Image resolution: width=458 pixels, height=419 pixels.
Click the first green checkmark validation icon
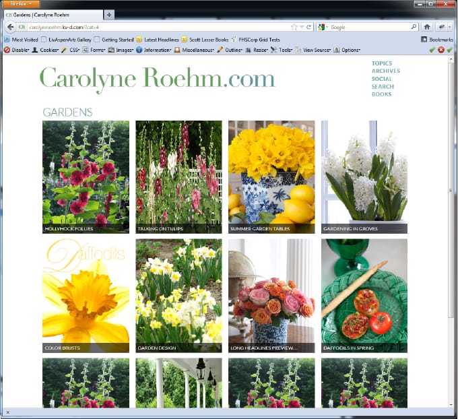tap(432, 50)
